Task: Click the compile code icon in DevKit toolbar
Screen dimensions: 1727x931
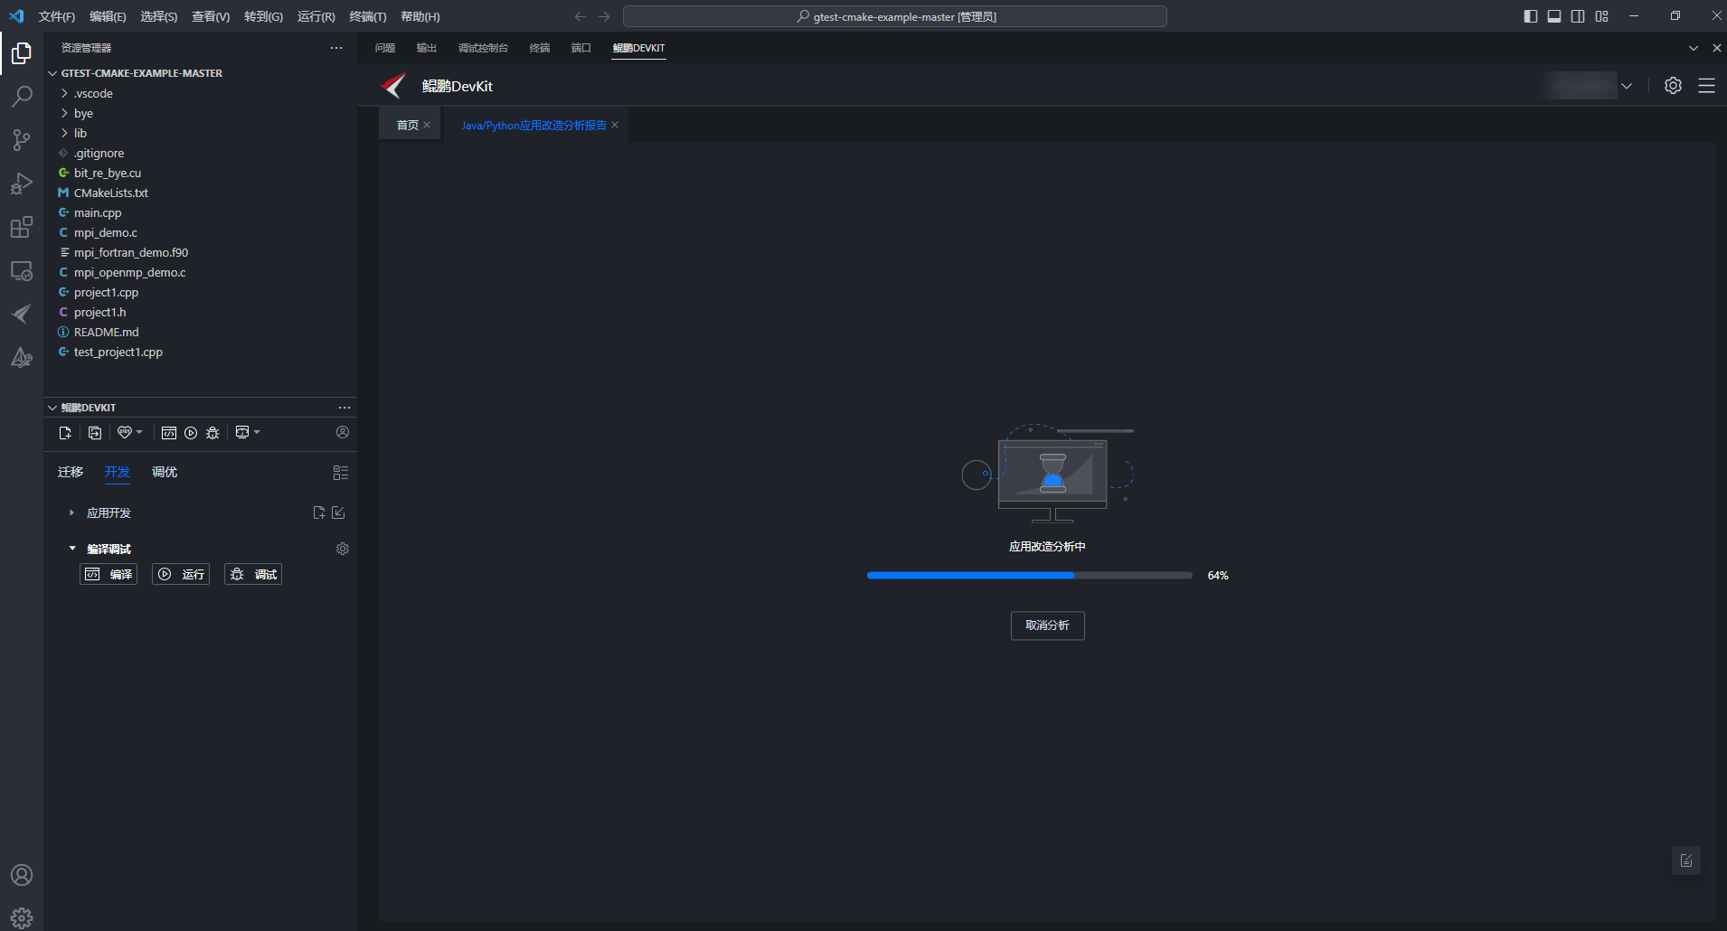Action: (169, 433)
